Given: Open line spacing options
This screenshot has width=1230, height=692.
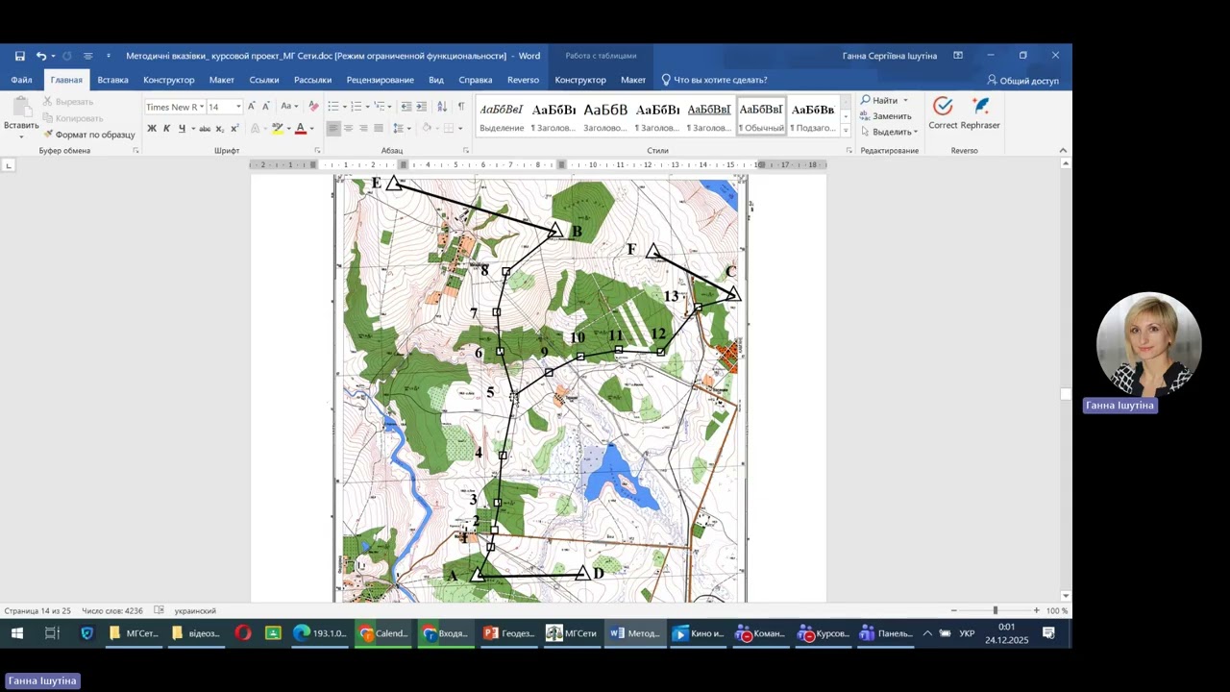Looking at the screenshot, I should click(x=402, y=129).
